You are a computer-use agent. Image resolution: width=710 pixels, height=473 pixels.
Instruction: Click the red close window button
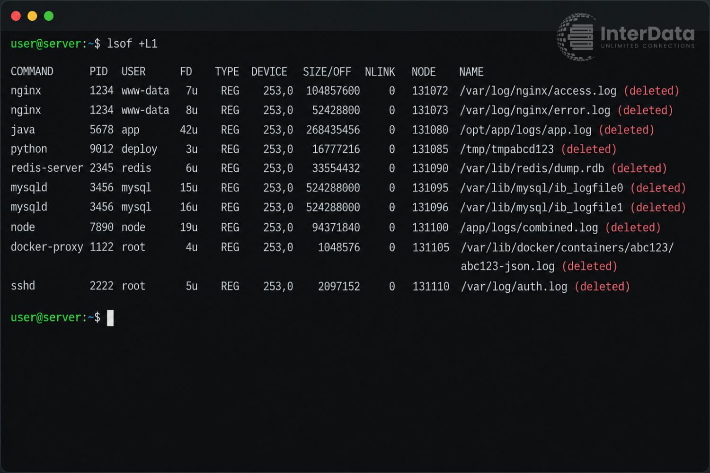[x=16, y=16]
